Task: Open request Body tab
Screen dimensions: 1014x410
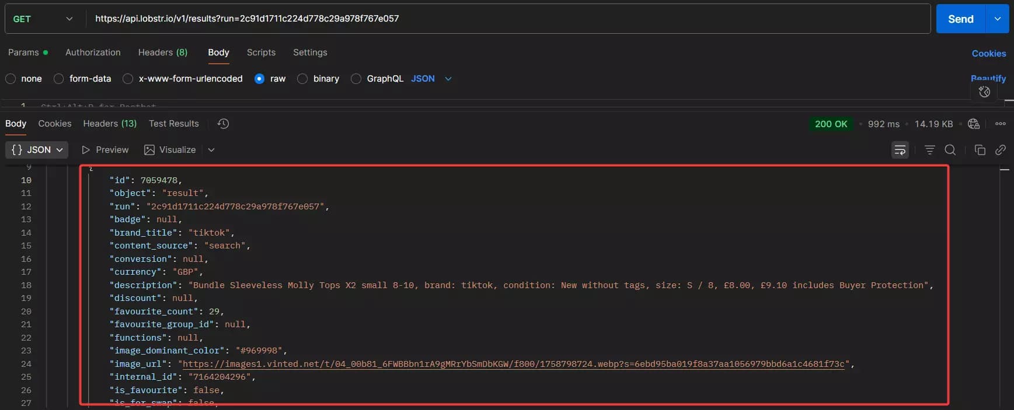Action: pos(218,52)
